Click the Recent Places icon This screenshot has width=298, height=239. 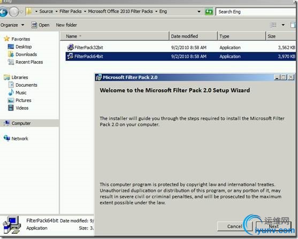click(11, 62)
